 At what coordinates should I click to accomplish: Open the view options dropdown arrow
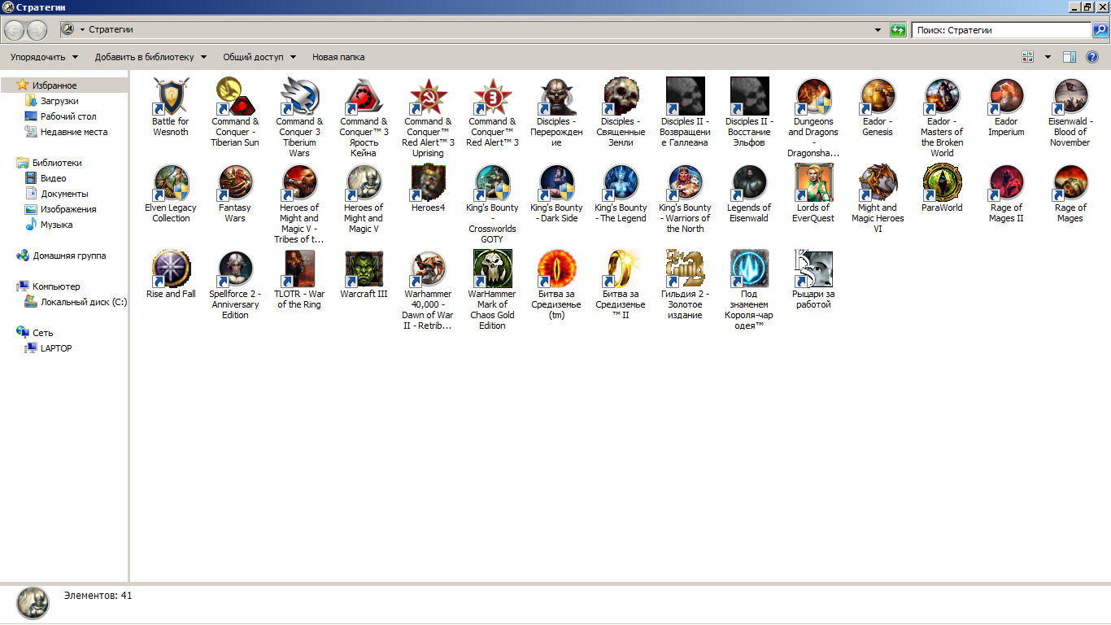[x=1048, y=57]
